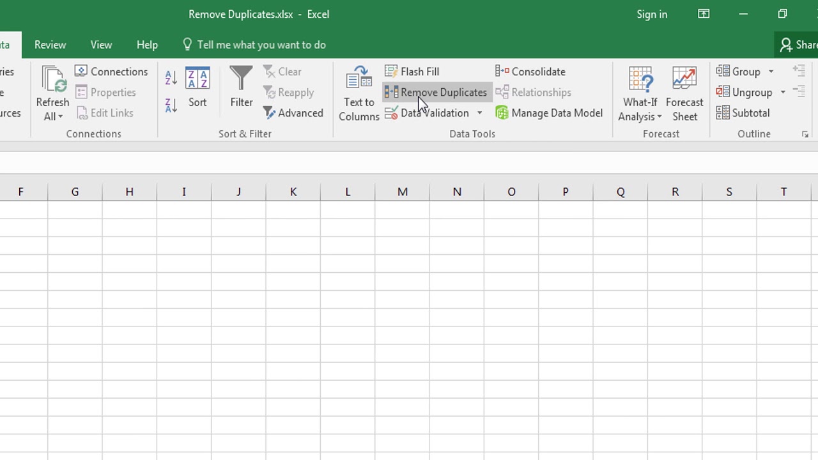The width and height of the screenshot is (818, 460).
Task: Sort ascending with the A to Z icon
Action: tap(171, 78)
